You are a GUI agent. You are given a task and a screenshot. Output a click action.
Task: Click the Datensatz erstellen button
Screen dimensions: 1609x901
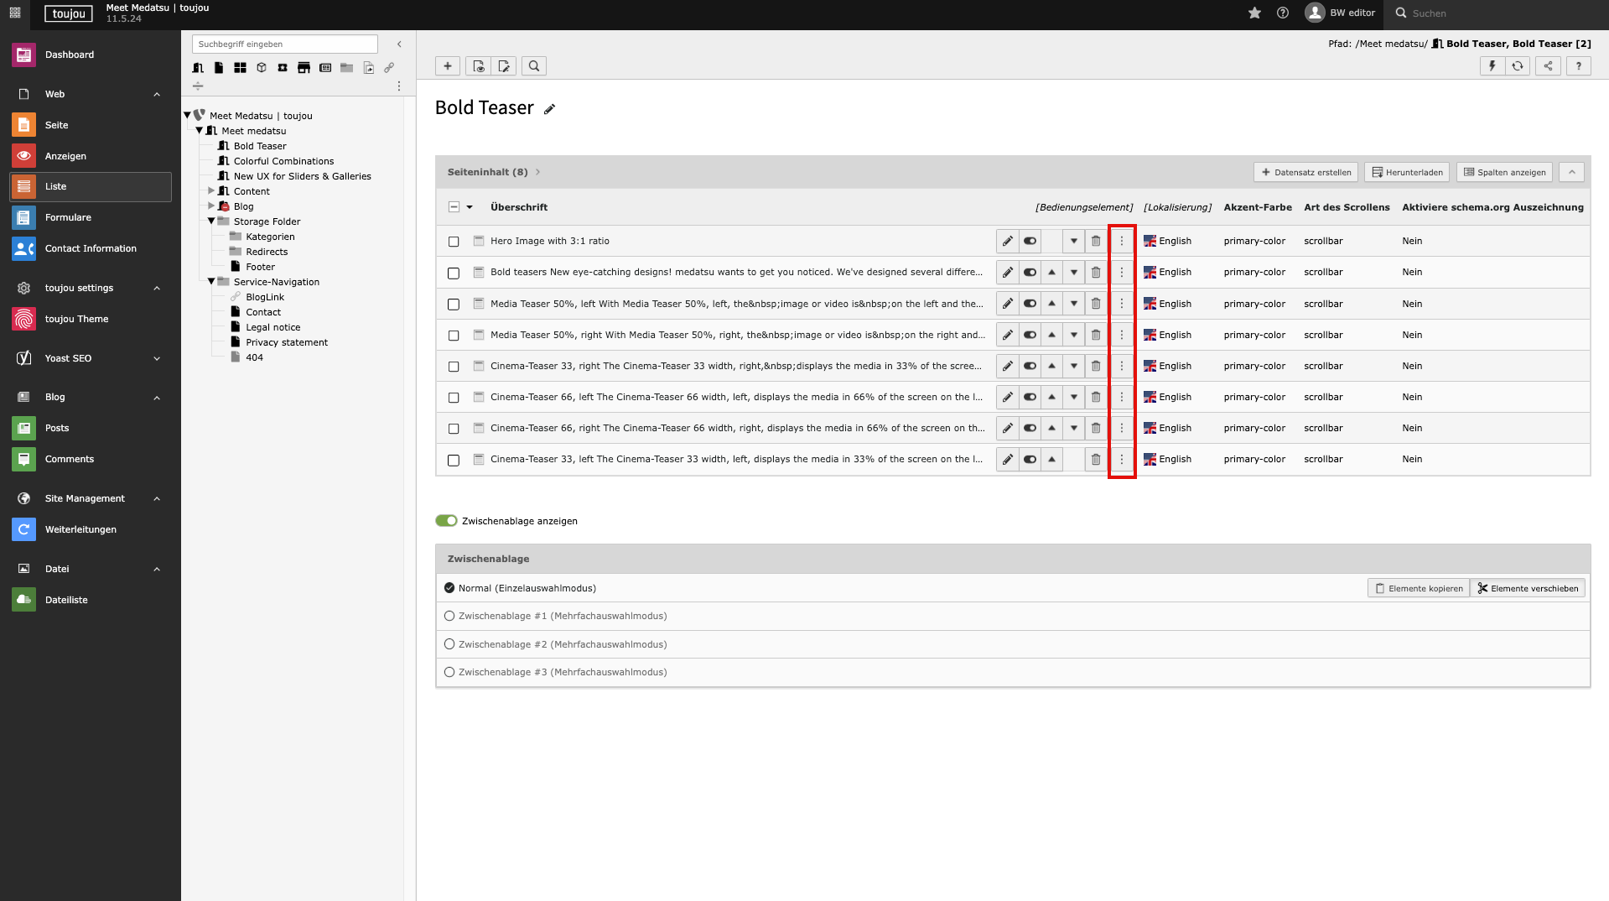(x=1305, y=172)
